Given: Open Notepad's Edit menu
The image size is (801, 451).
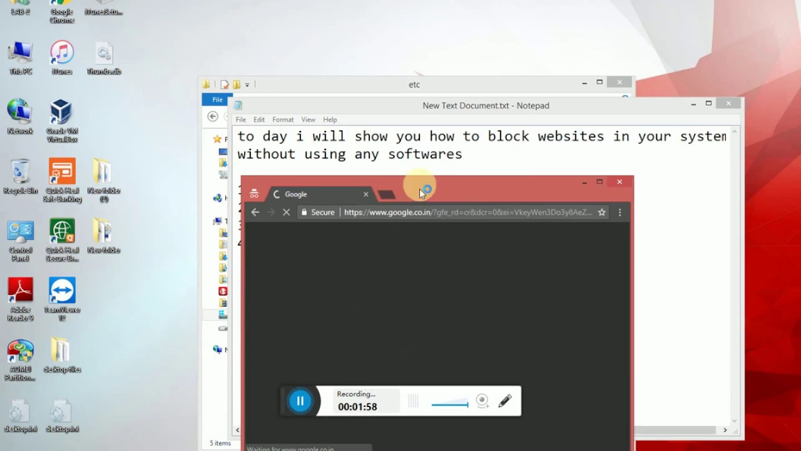Looking at the screenshot, I should (x=259, y=120).
